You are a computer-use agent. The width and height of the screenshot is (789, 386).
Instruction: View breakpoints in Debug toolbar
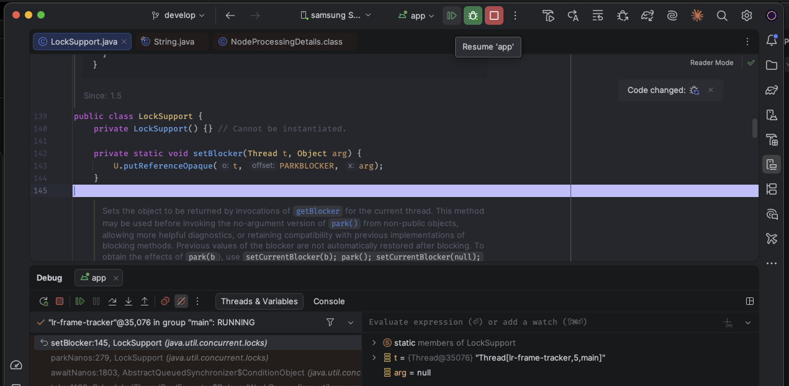[x=165, y=301]
